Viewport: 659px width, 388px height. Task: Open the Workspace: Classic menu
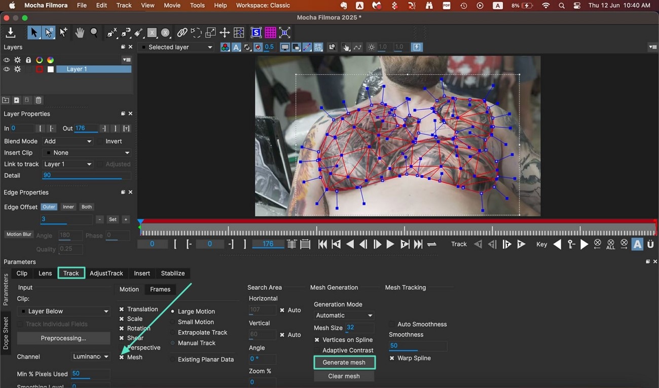click(263, 6)
